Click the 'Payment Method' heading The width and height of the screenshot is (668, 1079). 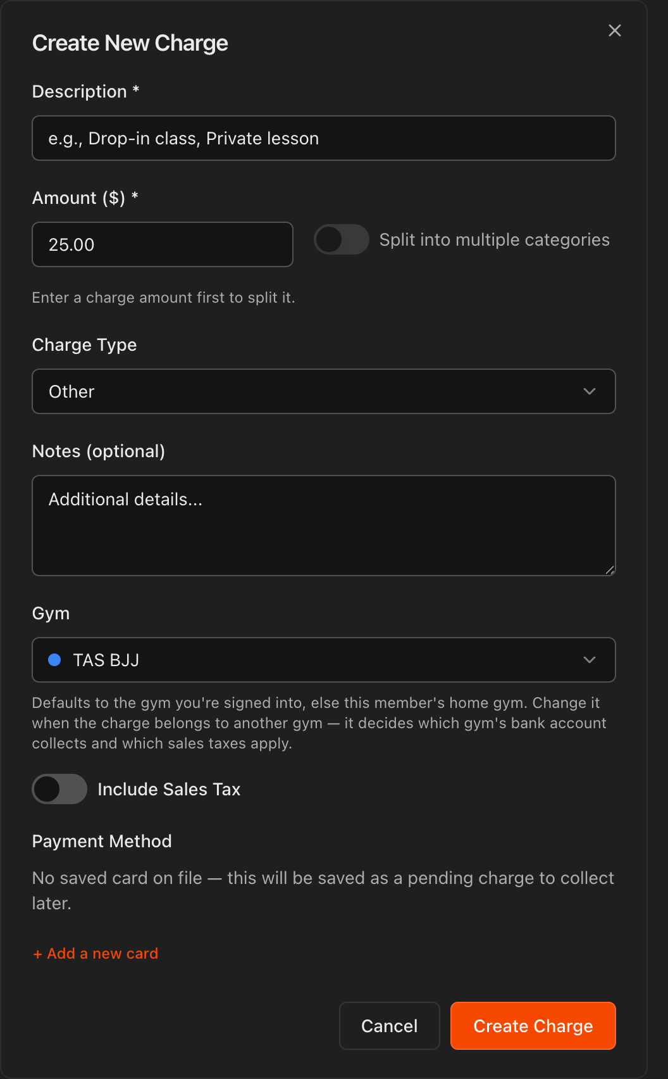point(102,841)
